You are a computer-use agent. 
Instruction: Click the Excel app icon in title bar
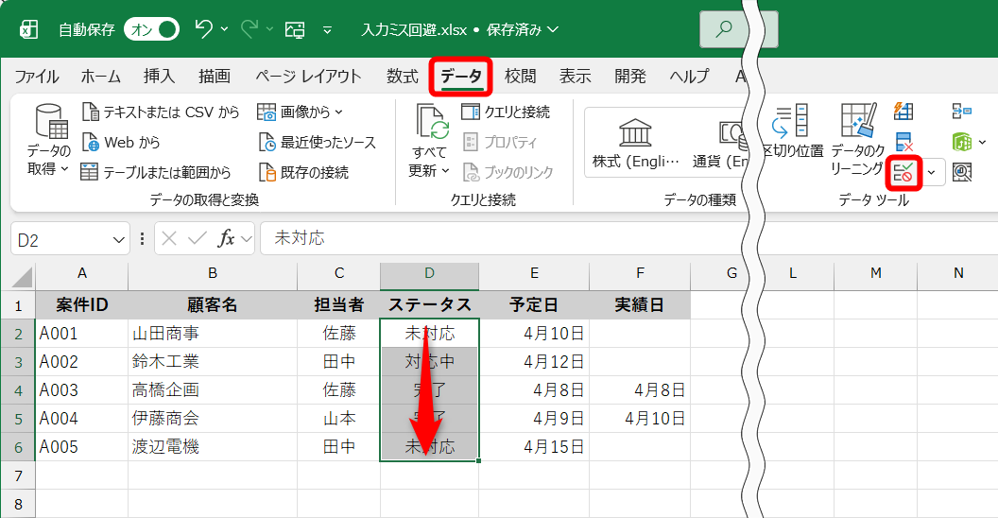click(x=29, y=29)
